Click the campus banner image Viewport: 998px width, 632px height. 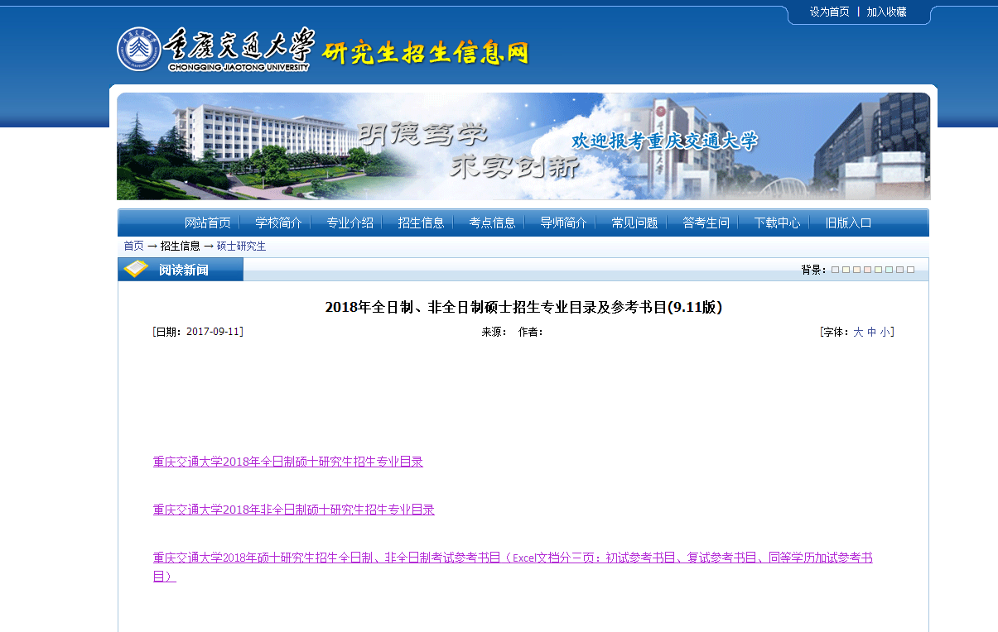click(523, 146)
